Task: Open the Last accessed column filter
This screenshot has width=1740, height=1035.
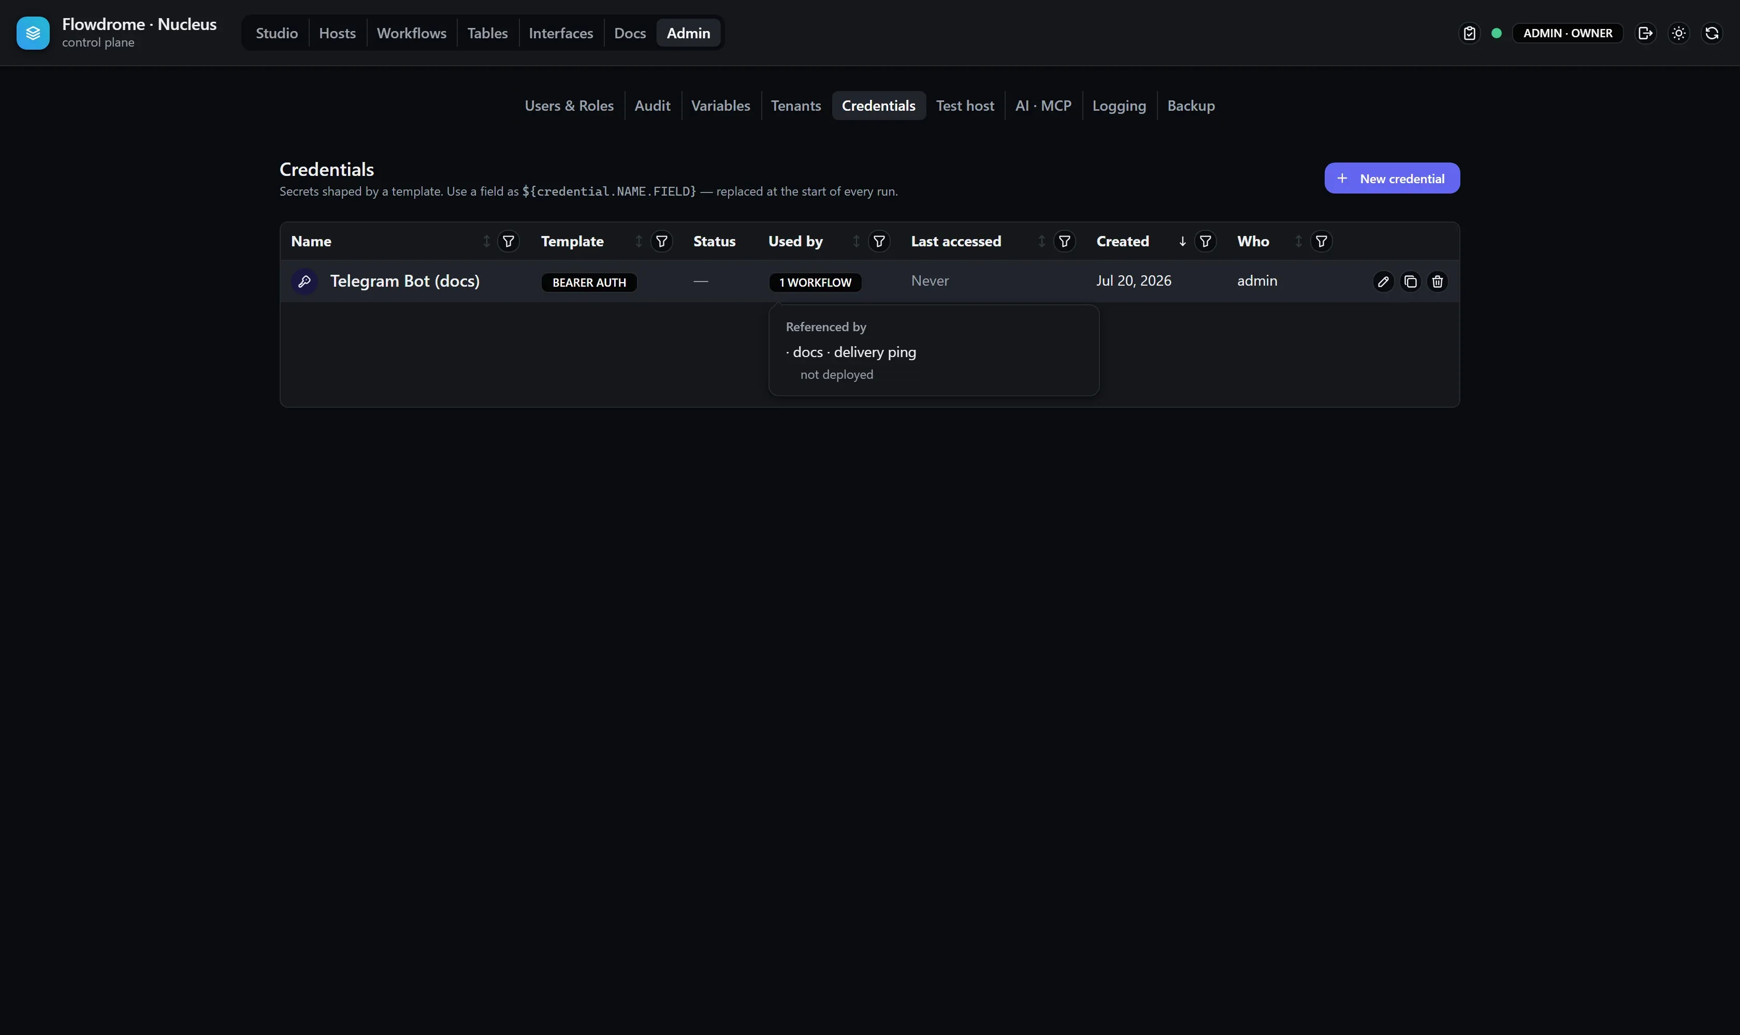Action: tap(1064, 241)
